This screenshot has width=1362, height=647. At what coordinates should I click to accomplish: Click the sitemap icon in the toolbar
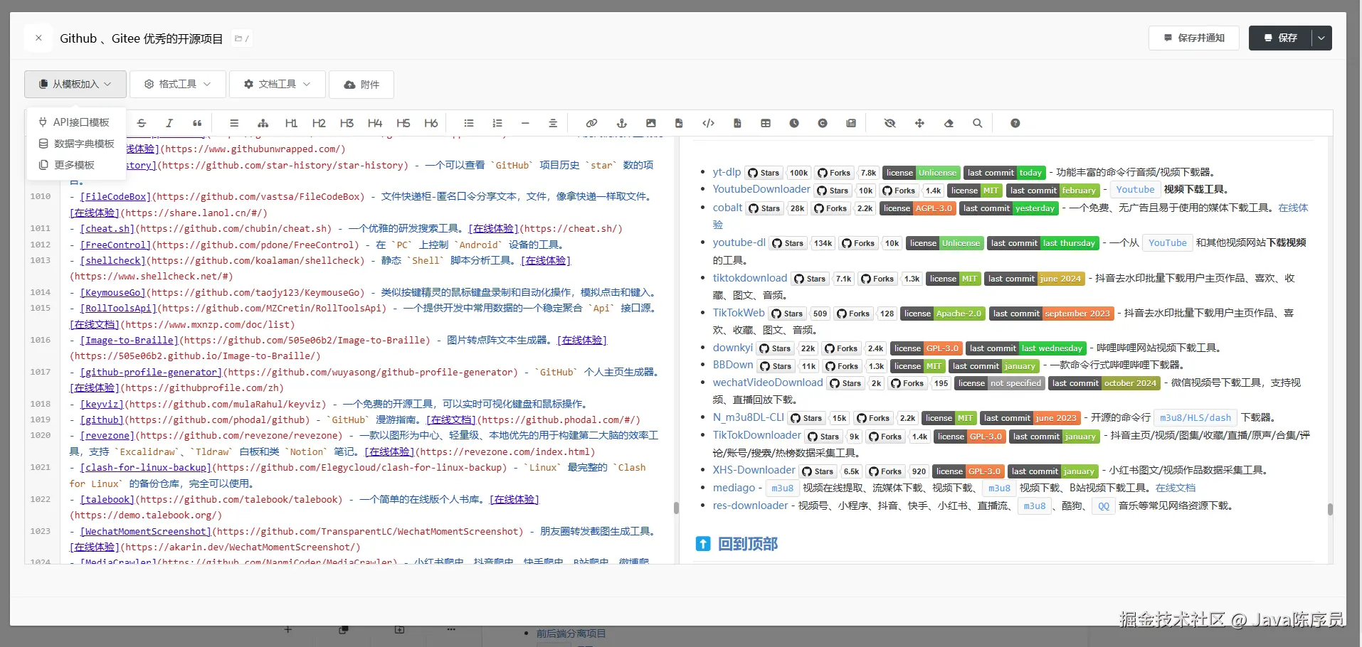(263, 123)
